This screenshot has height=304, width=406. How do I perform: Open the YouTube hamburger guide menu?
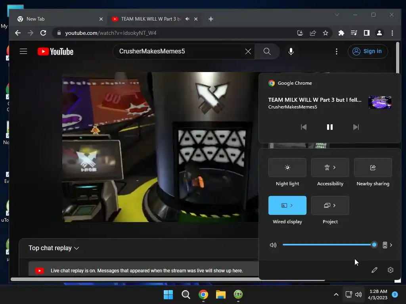point(23,51)
